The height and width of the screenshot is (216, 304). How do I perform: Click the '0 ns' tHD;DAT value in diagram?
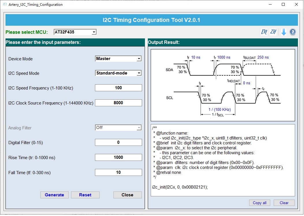(x=247, y=83)
